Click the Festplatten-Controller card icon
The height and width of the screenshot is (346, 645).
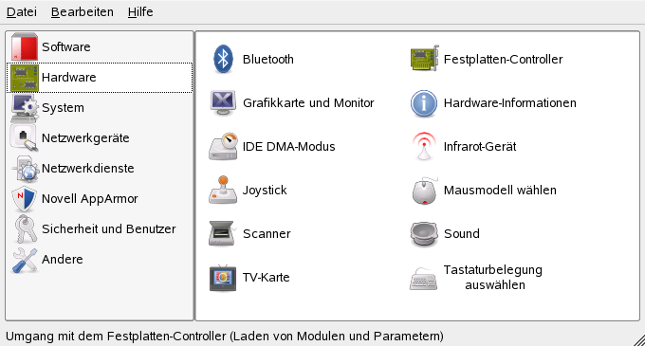(x=425, y=59)
